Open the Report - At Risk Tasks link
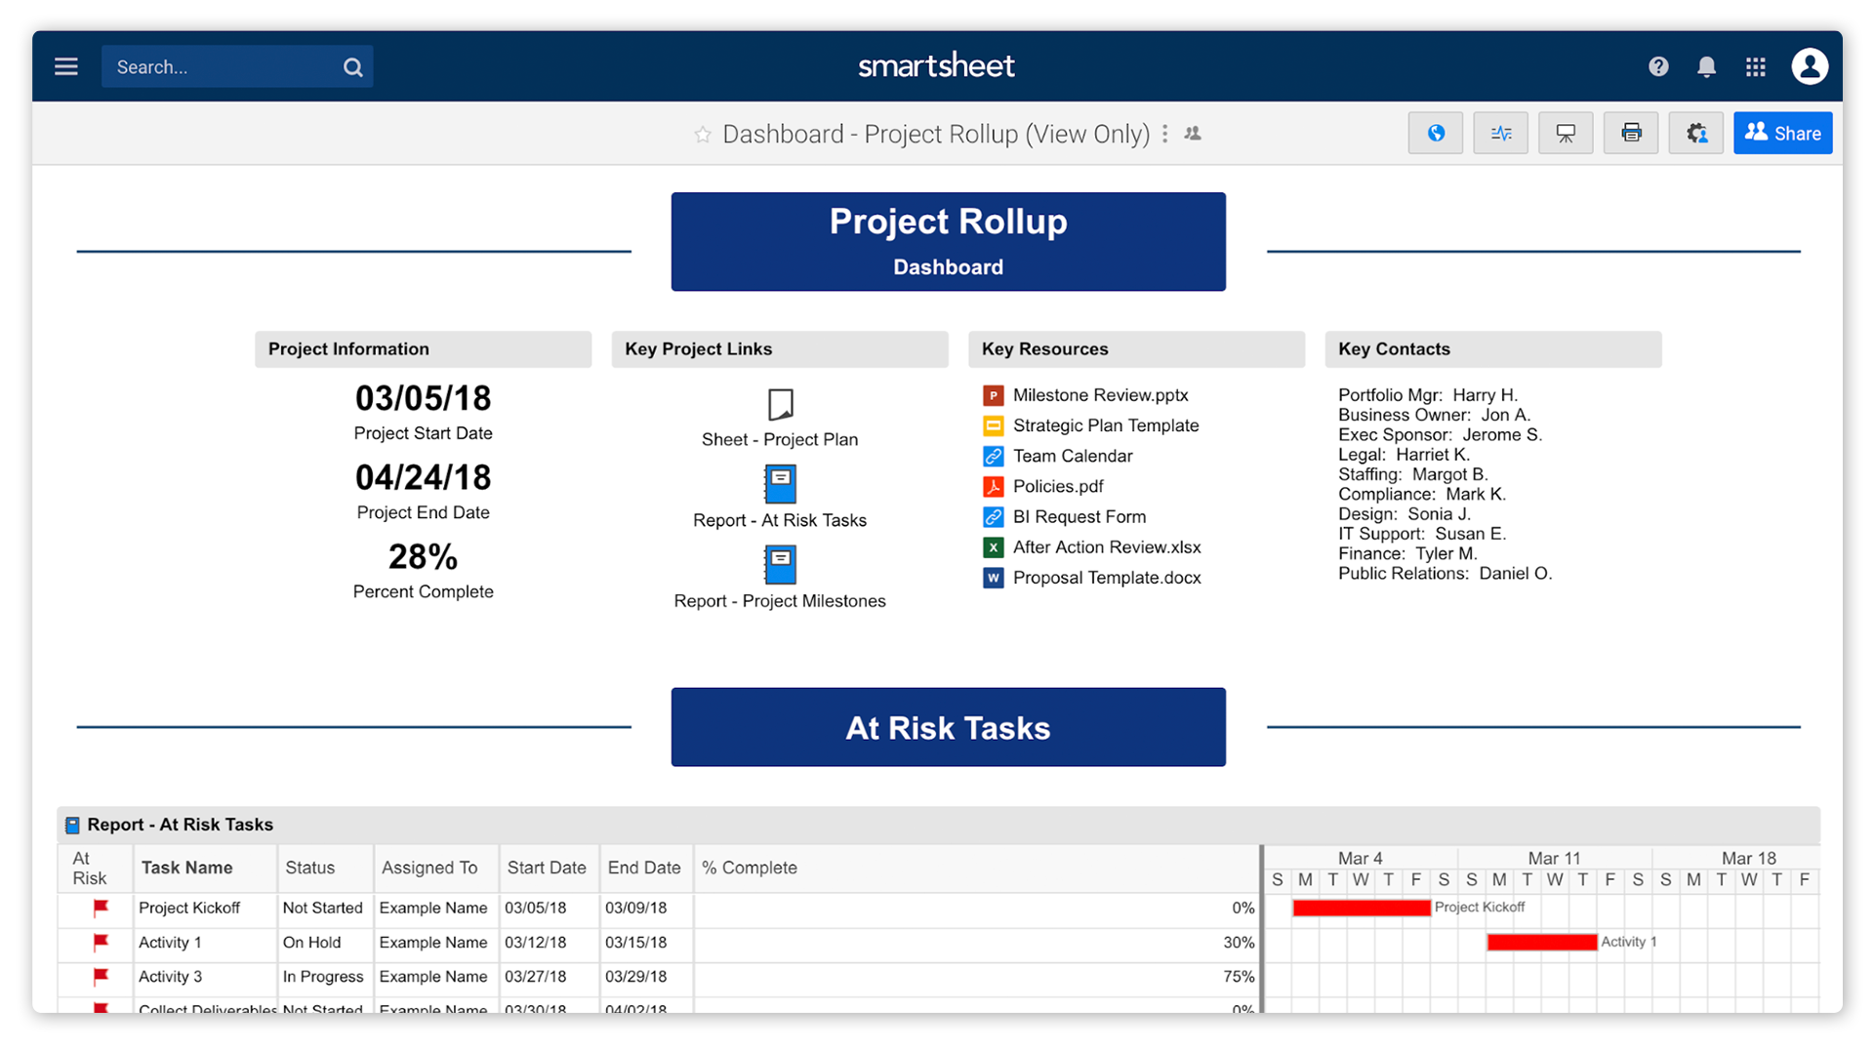The height and width of the screenshot is (1050, 1874). (x=780, y=521)
